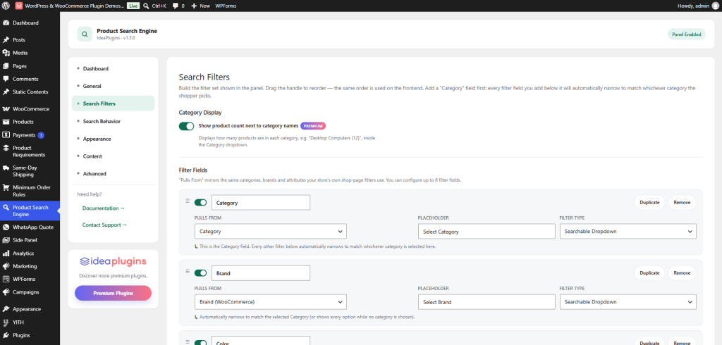Click the Comments icon in sidebar
Image resolution: width=722 pixels, height=345 pixels.
click(x=6, y=79)
